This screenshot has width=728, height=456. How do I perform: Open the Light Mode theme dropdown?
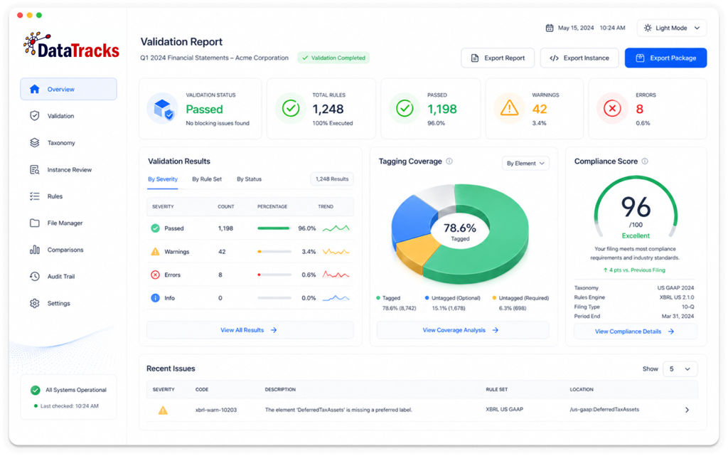pos(671,28)
